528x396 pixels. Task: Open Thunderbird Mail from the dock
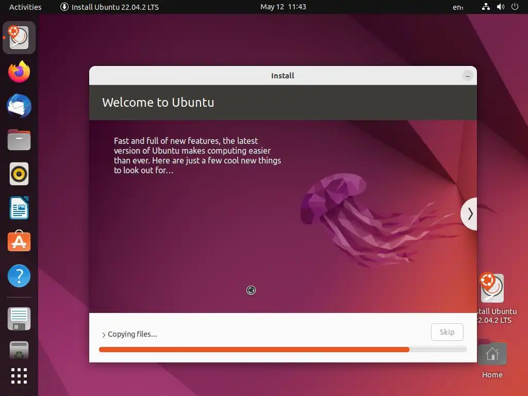[x=19, y=106]
